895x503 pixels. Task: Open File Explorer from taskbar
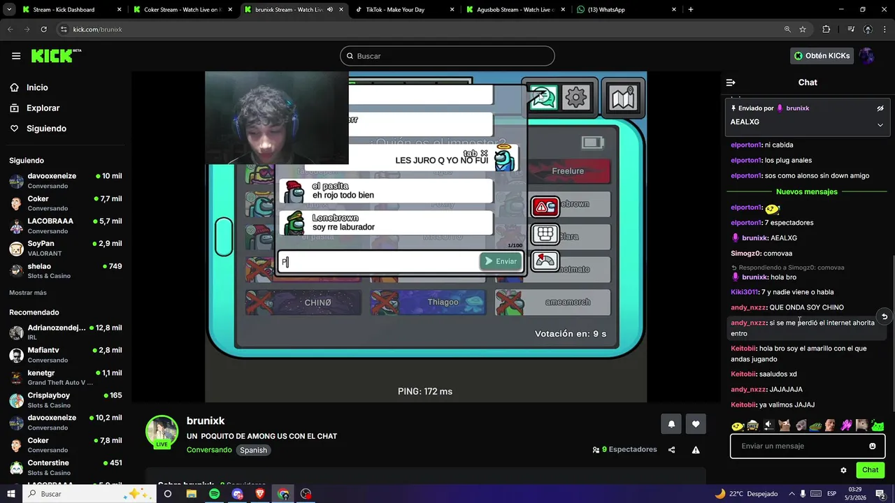(x=191, y=494)
